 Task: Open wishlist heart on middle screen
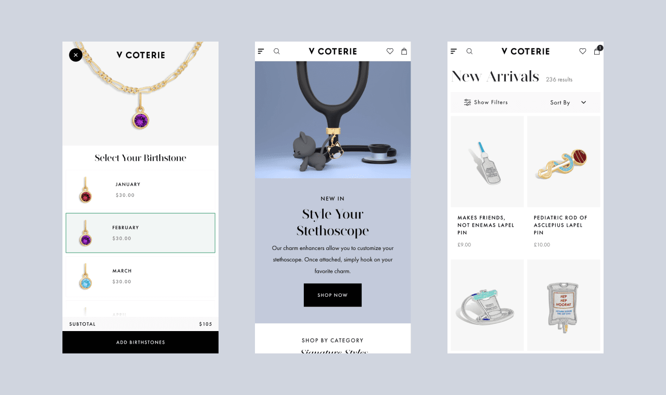point(390,51)
